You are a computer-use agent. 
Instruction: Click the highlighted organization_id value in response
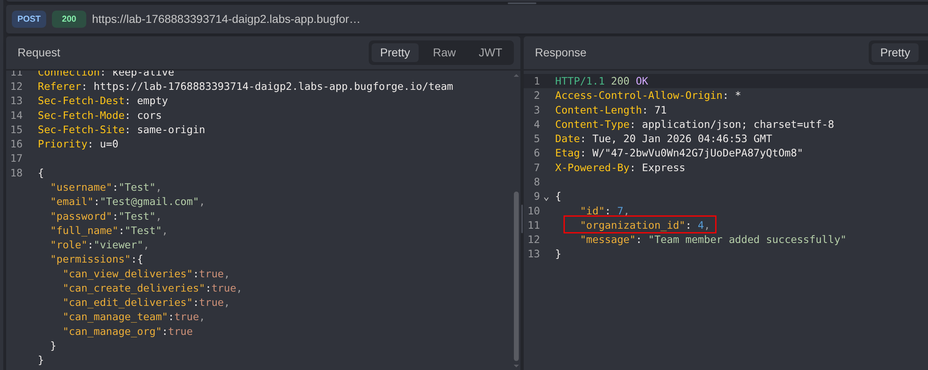[x=701, y=225]
